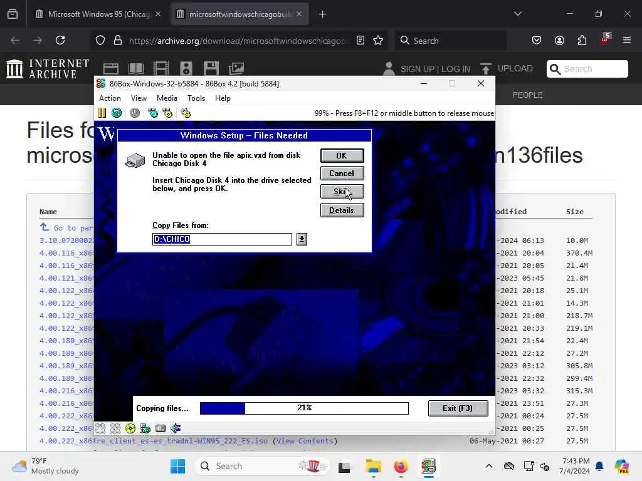Click View Contents for WIN95_222_ES.iso

[x=305, y=441]
